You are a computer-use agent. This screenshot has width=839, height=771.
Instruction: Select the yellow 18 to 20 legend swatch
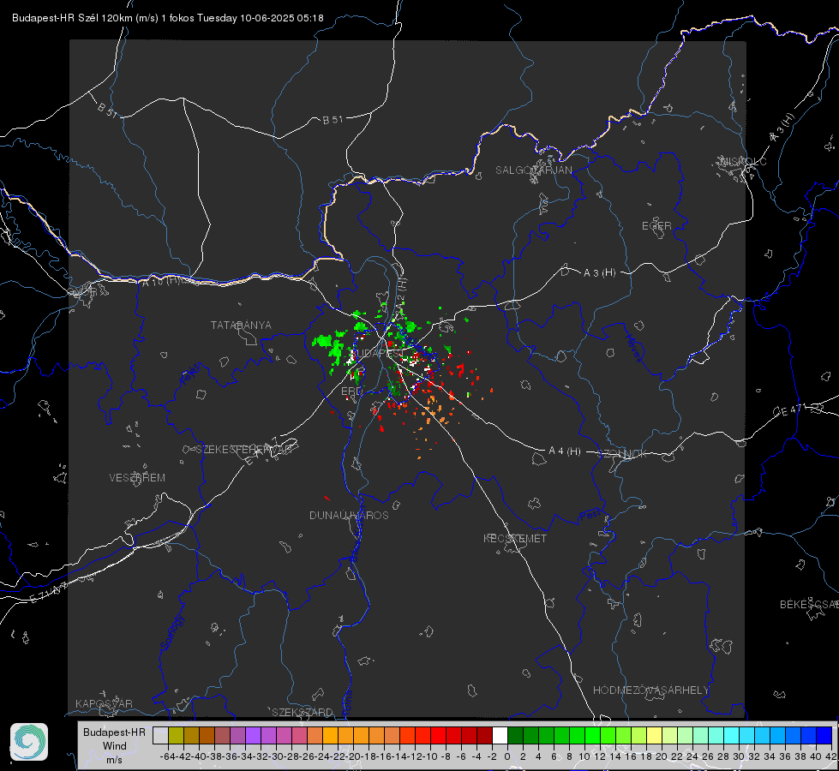654,735
